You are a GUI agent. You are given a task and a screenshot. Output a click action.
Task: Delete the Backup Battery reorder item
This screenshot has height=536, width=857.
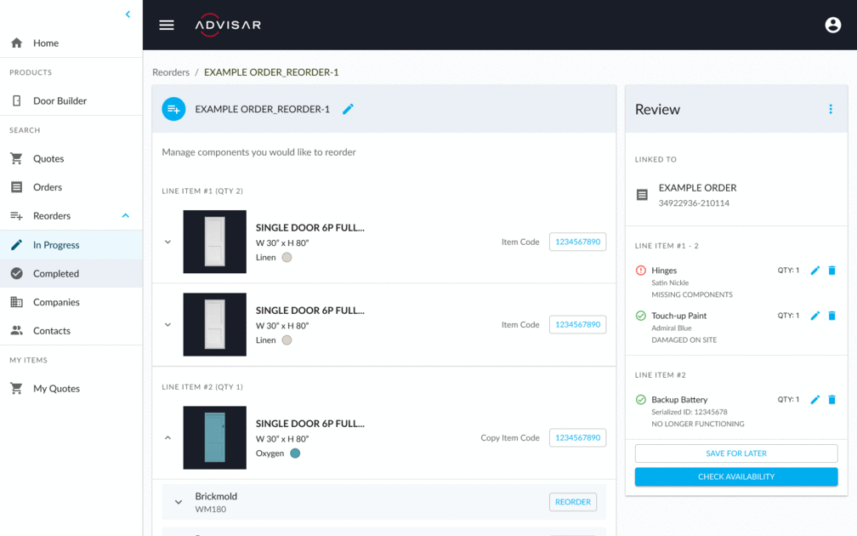831,400
